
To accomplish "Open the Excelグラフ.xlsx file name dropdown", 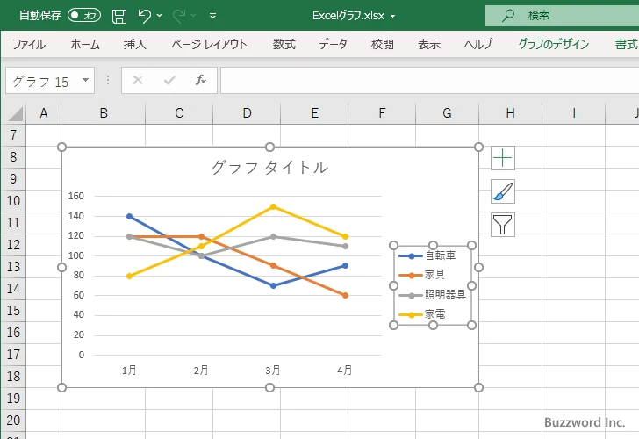I will pos(393,16).
